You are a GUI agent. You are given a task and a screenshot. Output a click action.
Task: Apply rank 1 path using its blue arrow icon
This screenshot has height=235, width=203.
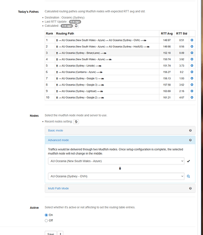coord(192,40)
